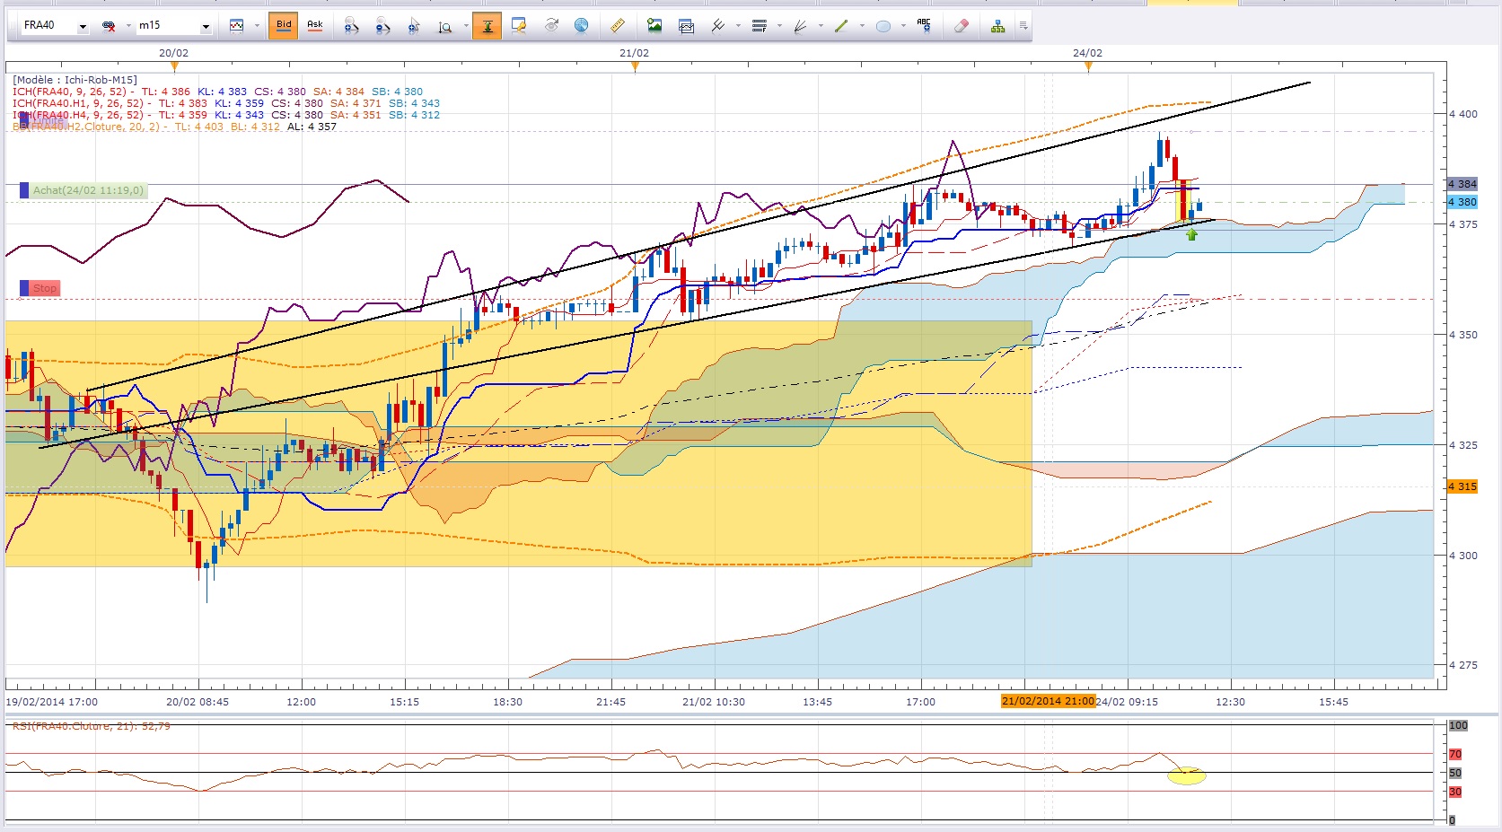Choose the green line drawing tool
Screen dimensions: 1502x832
(x=841, y=26)
